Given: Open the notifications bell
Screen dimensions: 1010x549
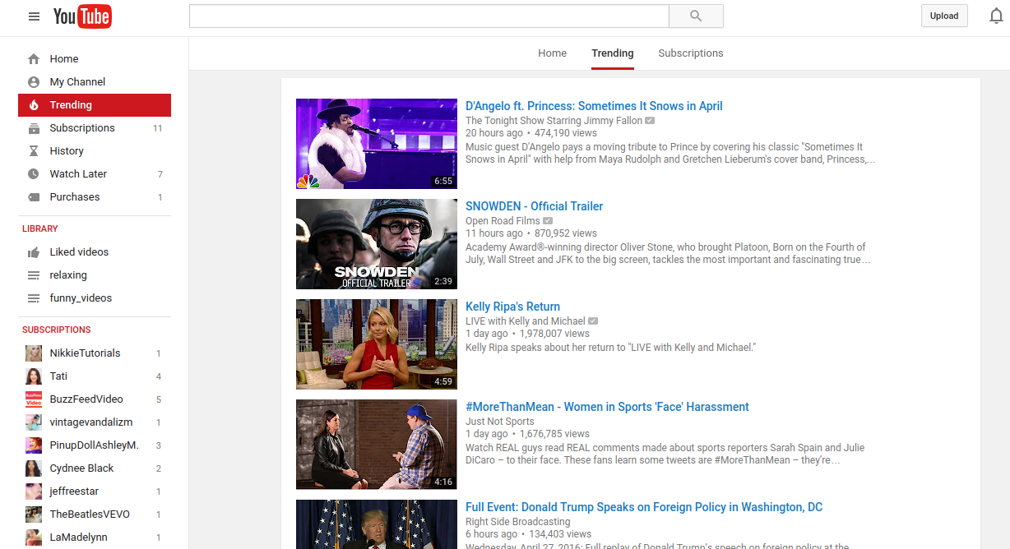Looking at the screenshot, I should 996,16.
